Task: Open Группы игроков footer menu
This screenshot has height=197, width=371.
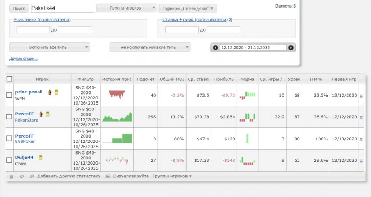Action: (172, 176)
